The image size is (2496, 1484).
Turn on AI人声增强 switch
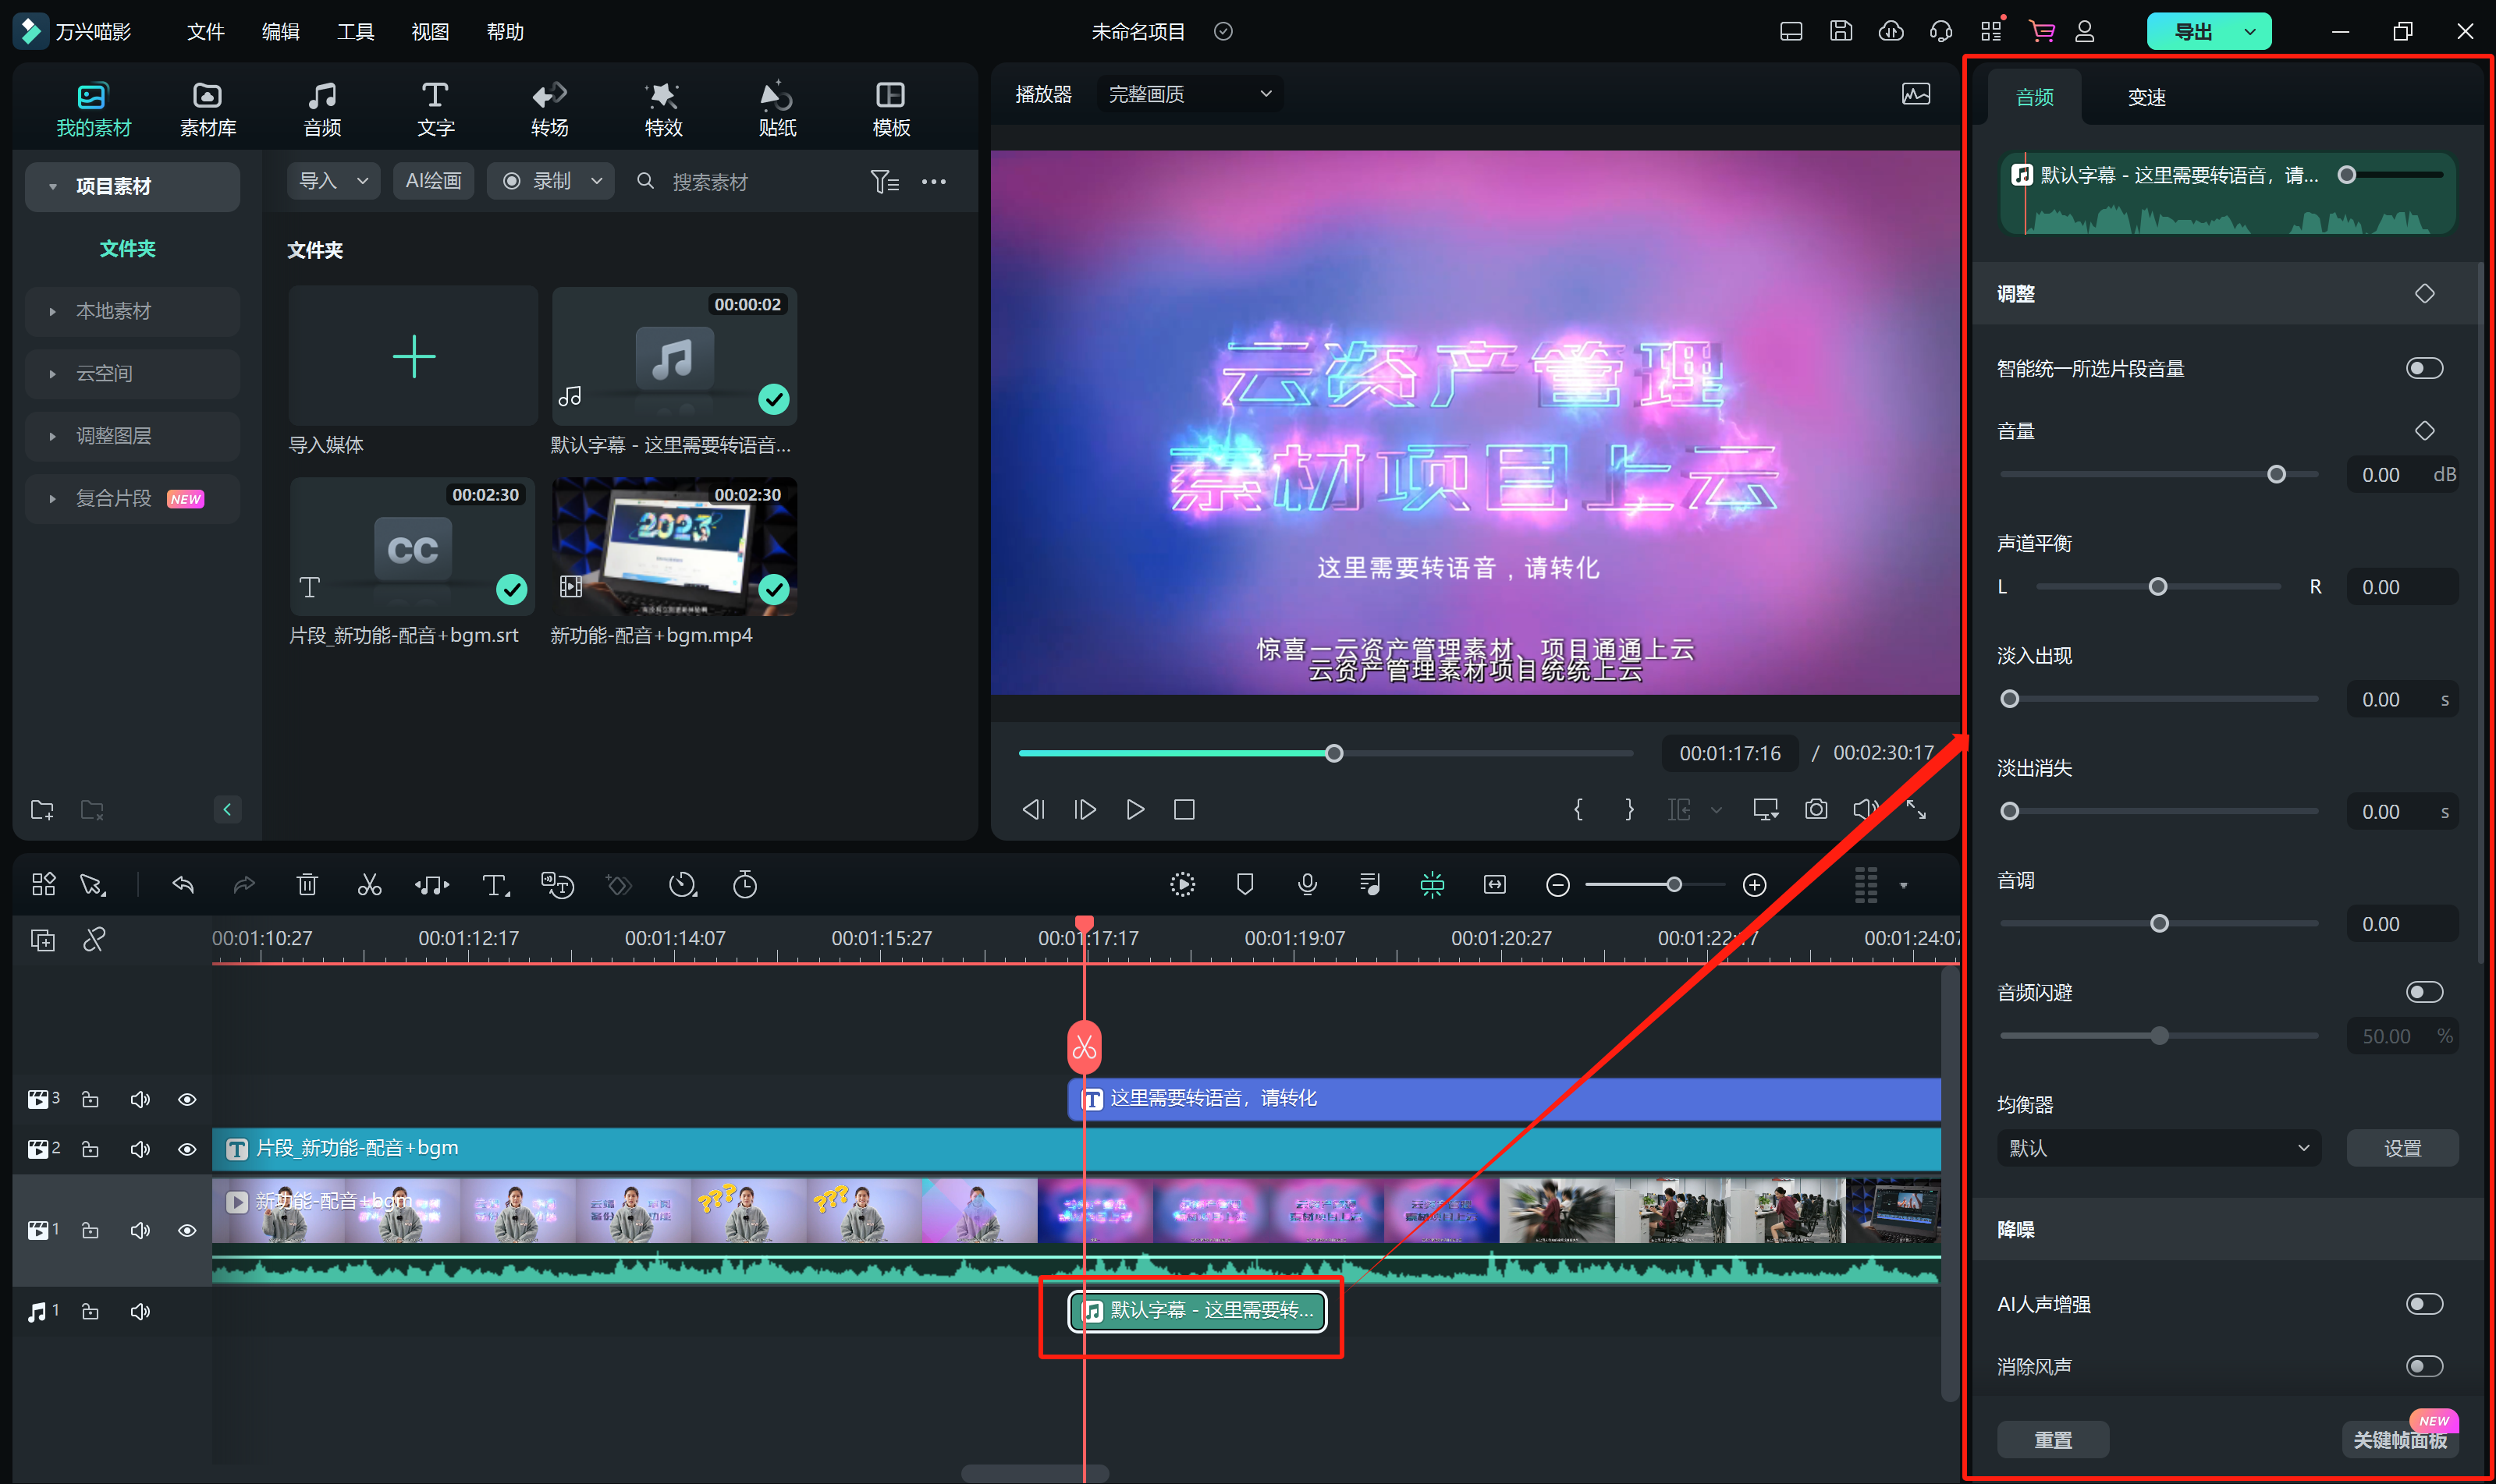coord(2424,1304)
